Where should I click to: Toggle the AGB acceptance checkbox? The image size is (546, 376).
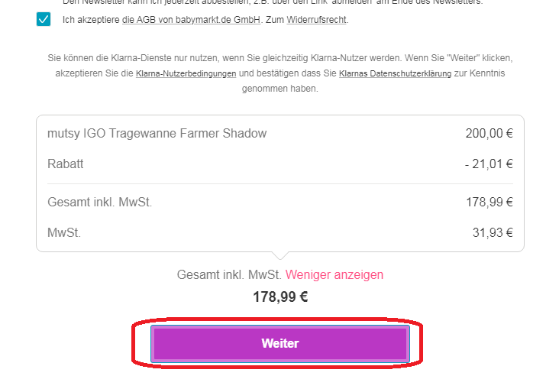[x=43, y=20]
